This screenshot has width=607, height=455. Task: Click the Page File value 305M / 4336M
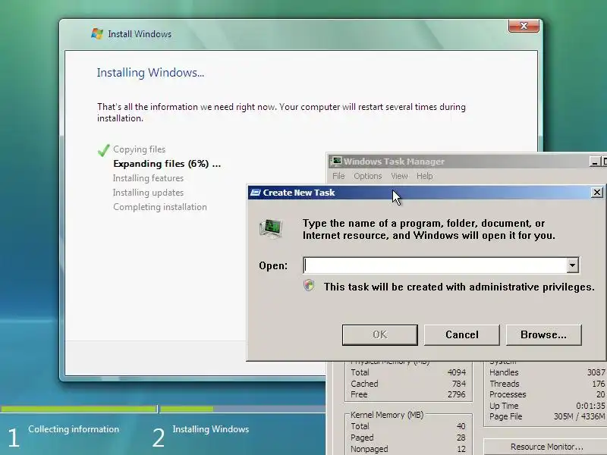point(579,416)
